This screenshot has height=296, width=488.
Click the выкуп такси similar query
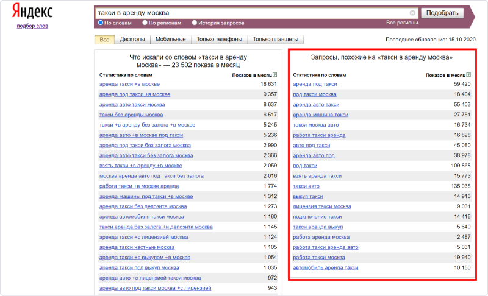click(308, 196)
